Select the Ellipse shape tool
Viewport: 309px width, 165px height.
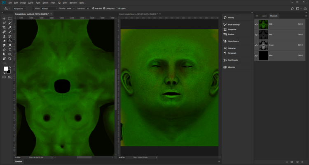[10, 54]
